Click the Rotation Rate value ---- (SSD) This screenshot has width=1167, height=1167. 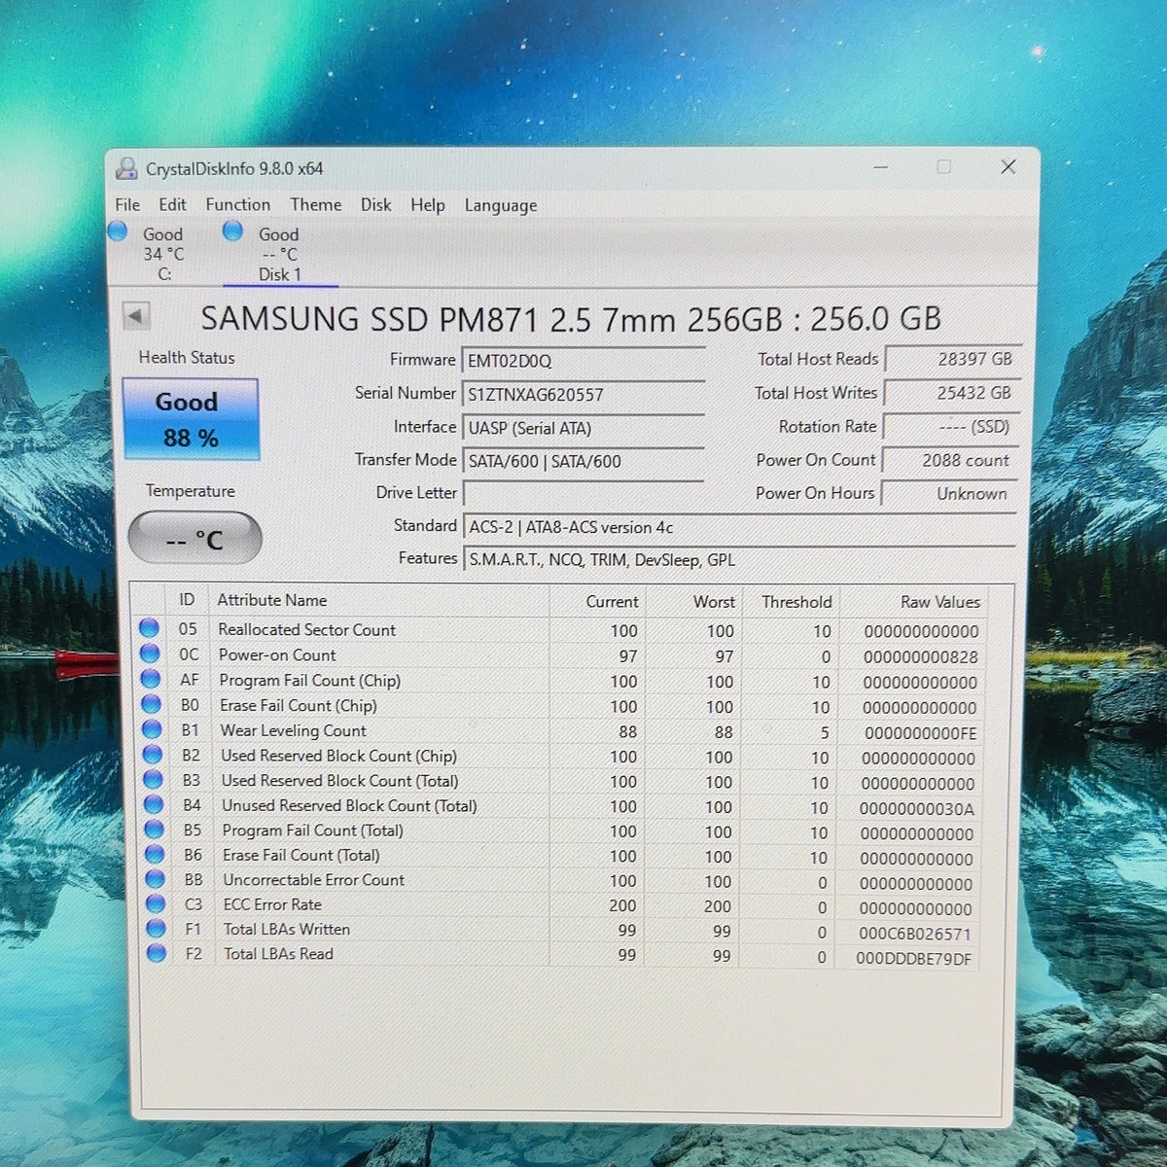coord(951,426)
